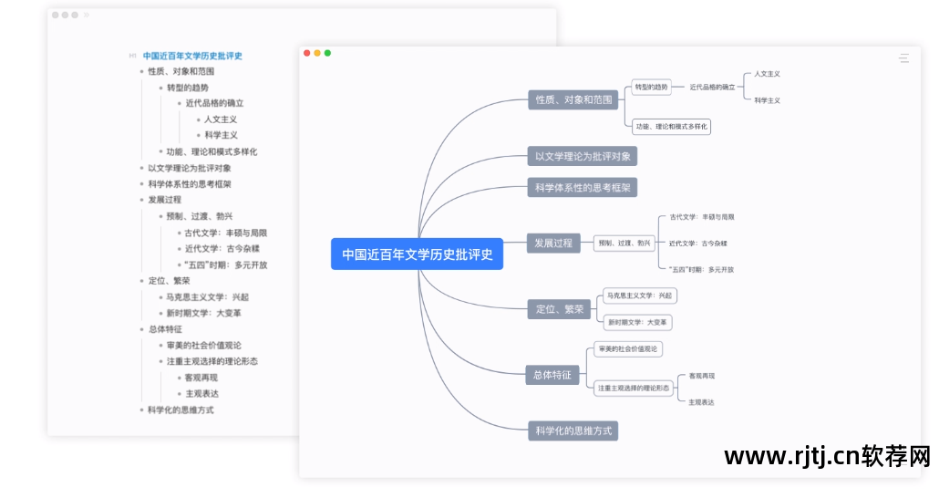Select 科学化的思维方式 node in mind map

tap(573, 431)
